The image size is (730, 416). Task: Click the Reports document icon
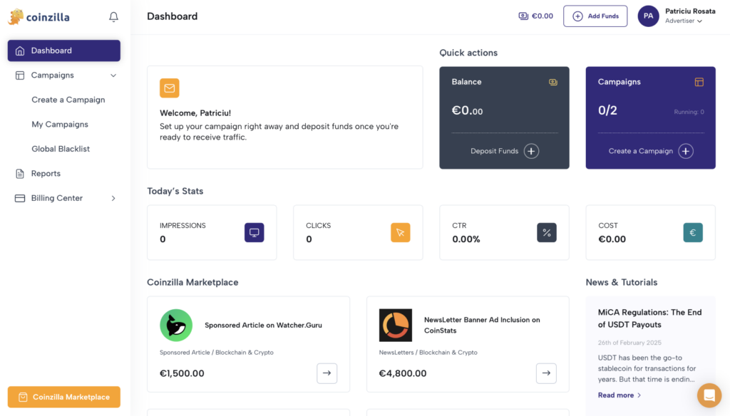19,174
